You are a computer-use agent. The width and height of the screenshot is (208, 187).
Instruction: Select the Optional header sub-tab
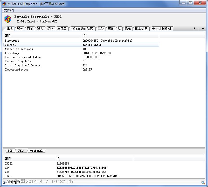(x=36, y=151)
